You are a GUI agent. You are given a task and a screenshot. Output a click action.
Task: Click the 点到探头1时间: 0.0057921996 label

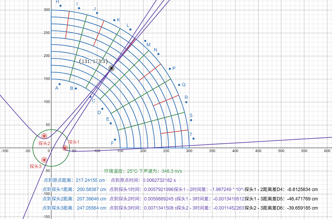(x=142, y=189)
